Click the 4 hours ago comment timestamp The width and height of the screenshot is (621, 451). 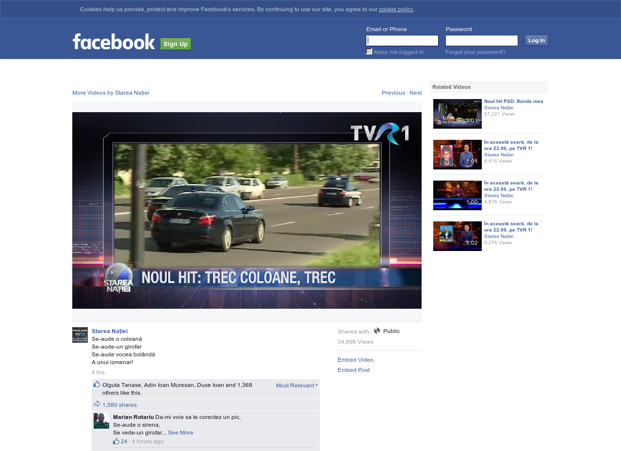pyautogui.click(x=147, y=441)
